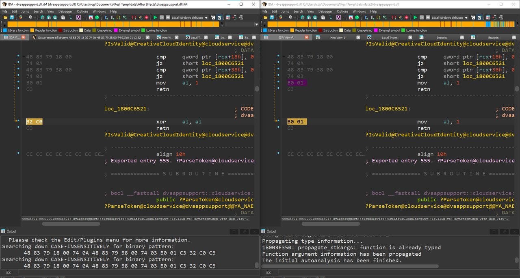Viewport: 520px width, 278px height.
Task: Click jump back arrow icon in left window
Action: click(x=20, y=18)
